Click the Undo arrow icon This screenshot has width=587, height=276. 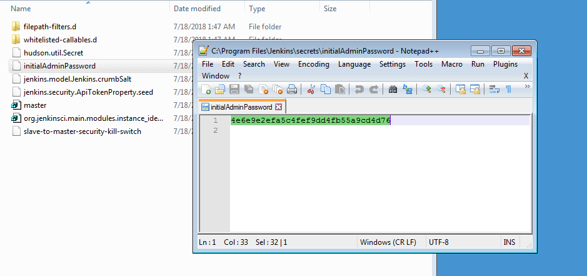[x=359, y=90]
